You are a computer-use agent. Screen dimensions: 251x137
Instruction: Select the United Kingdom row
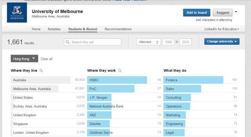(x=47, y=115)
